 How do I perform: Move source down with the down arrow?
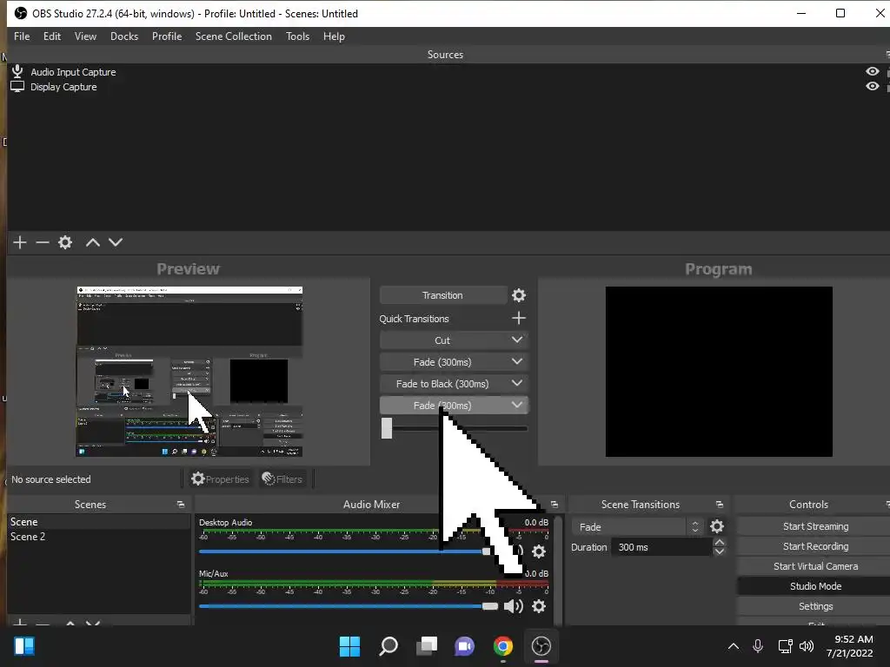tap(116, 243)
